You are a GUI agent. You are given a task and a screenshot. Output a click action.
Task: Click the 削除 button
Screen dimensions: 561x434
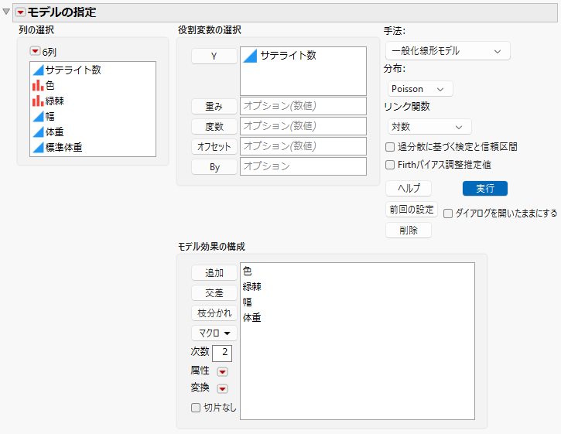click(x=409, y=230)
